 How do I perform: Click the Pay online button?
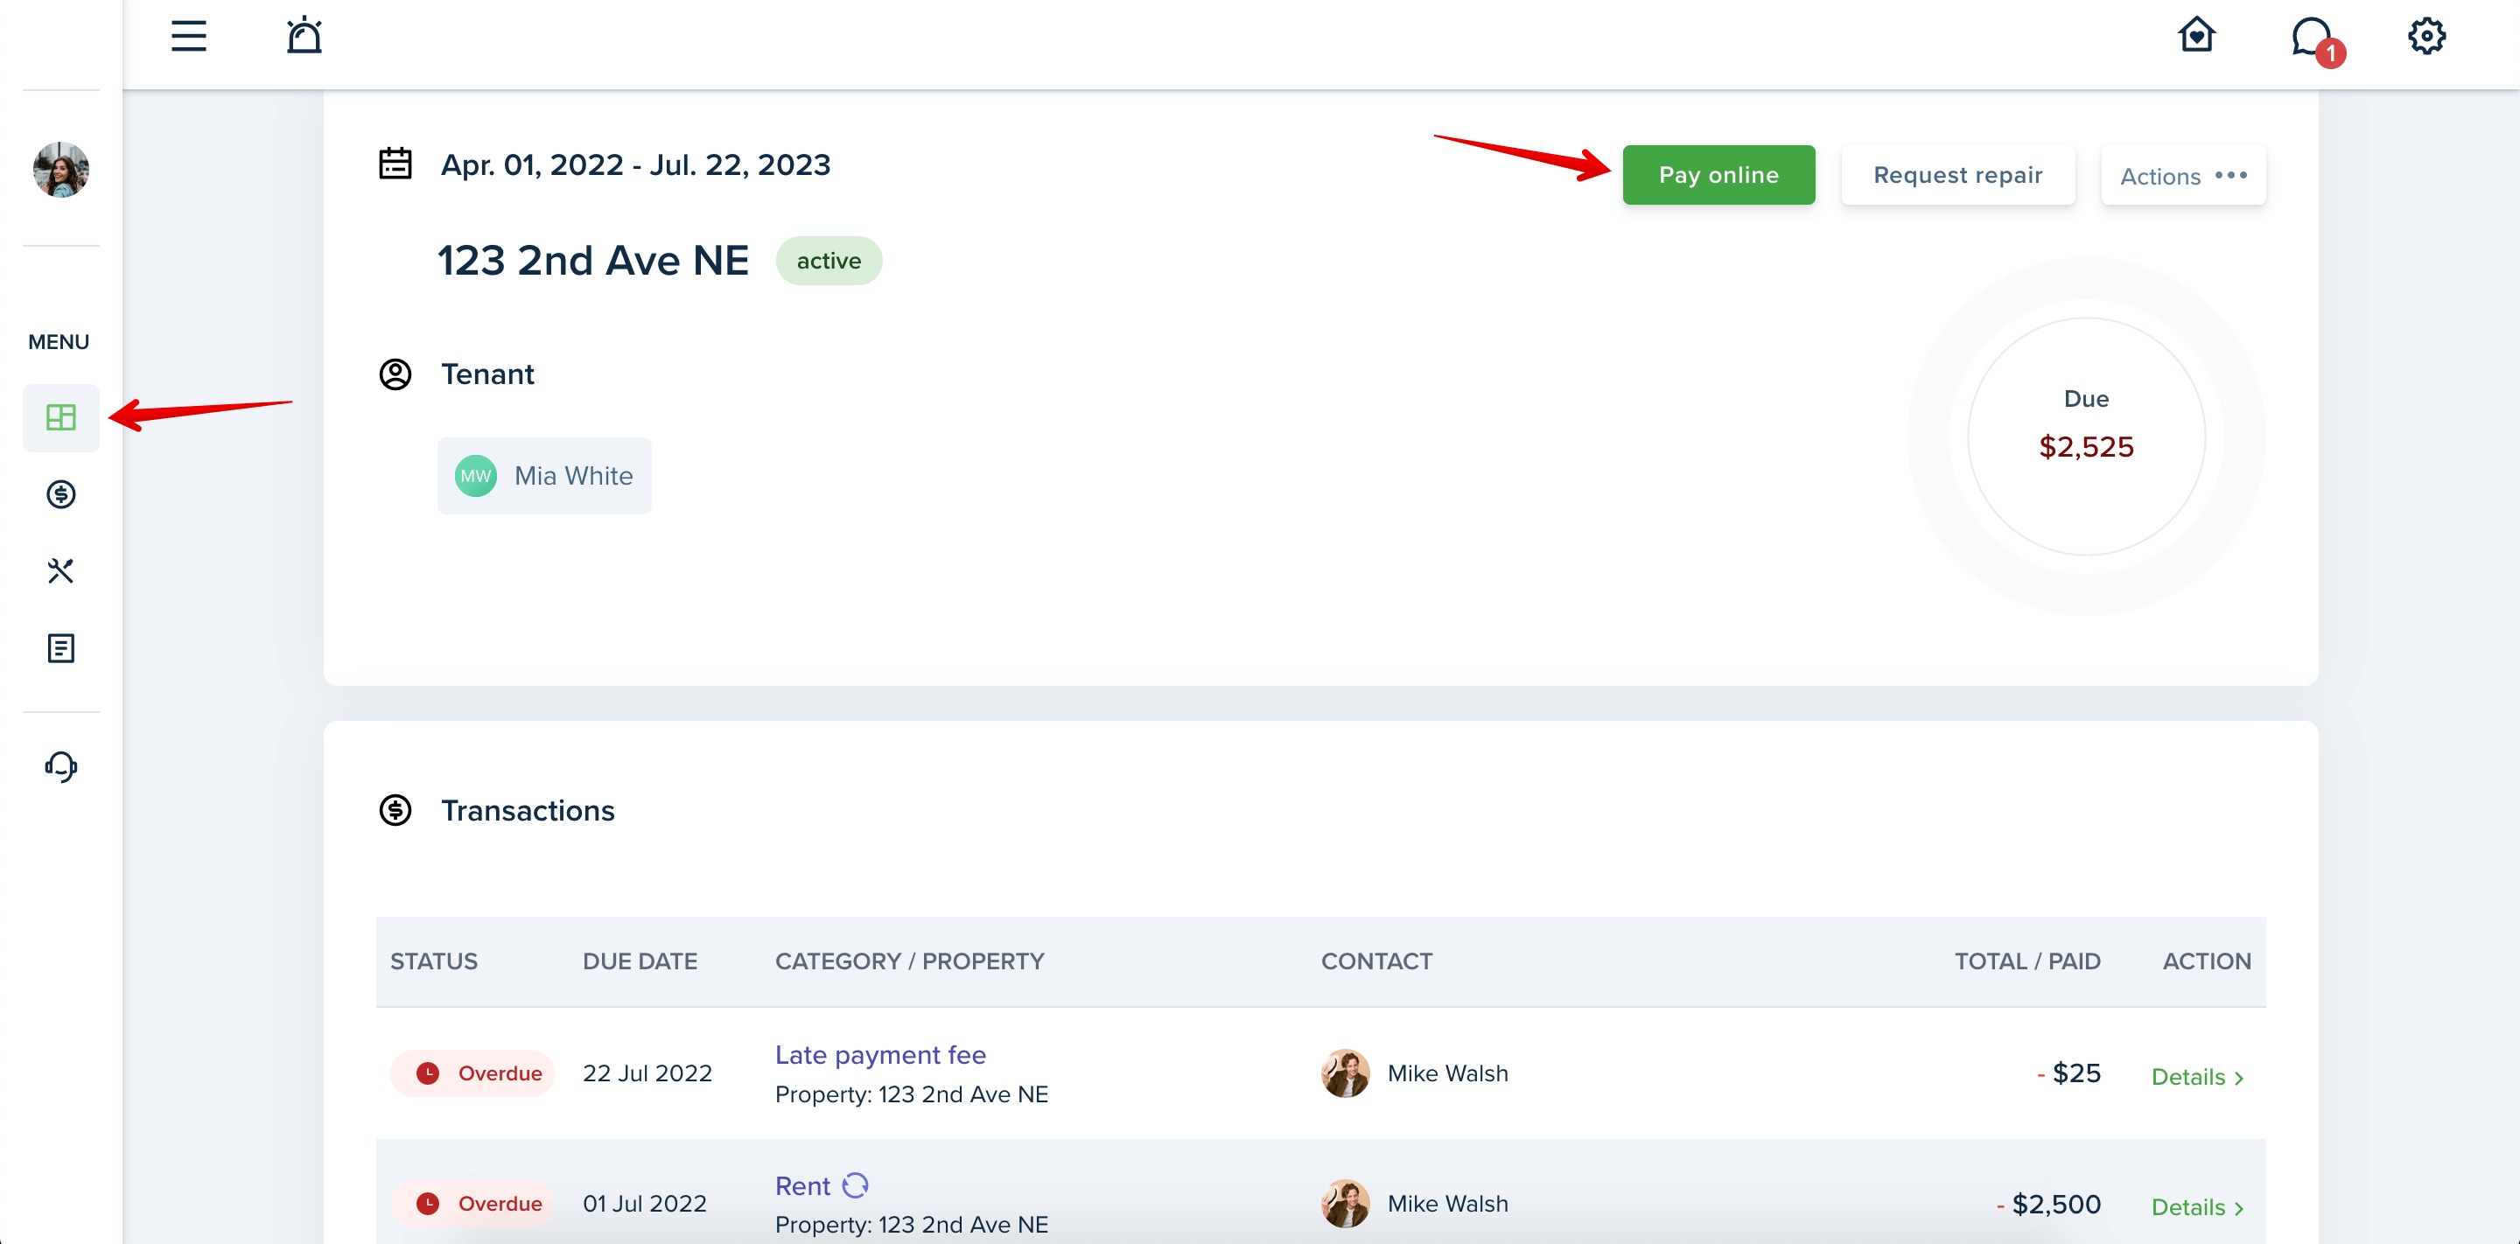pyautogui.click(x=1718, y=175)
